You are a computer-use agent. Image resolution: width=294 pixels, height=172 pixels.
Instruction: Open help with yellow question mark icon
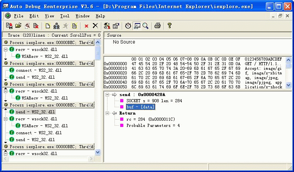point(170,25)
